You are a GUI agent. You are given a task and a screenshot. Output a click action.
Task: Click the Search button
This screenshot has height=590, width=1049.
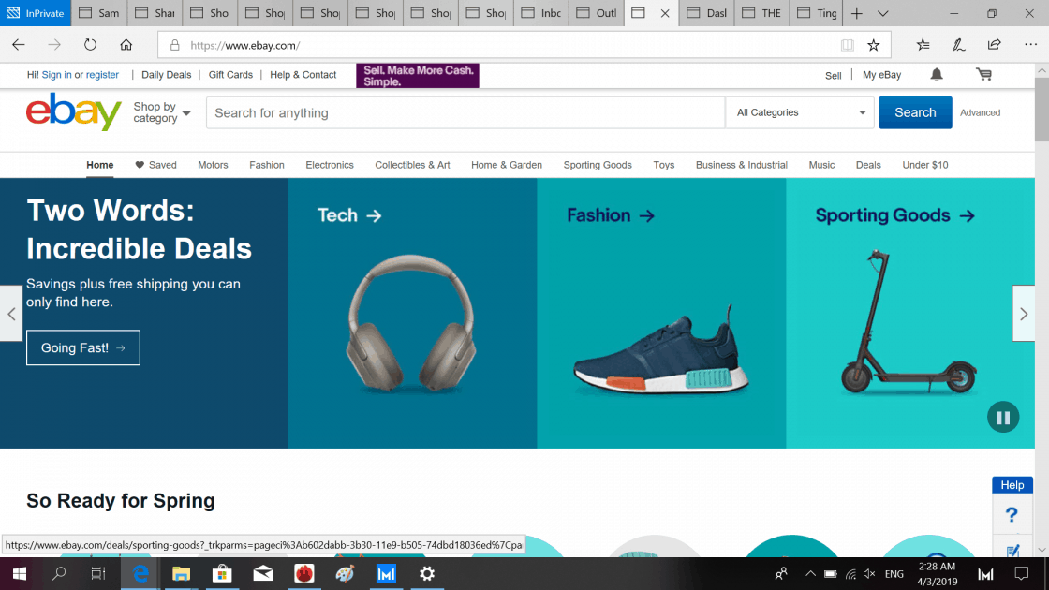coord(915,112)
